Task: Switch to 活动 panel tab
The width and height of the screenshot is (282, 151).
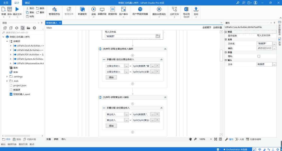Action: point(17,139)
